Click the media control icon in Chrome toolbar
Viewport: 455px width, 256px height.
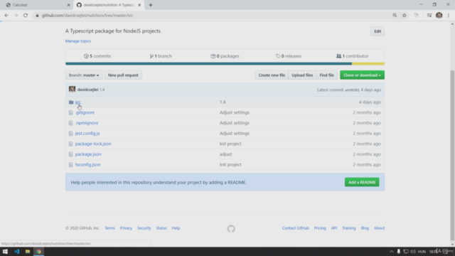429,16
